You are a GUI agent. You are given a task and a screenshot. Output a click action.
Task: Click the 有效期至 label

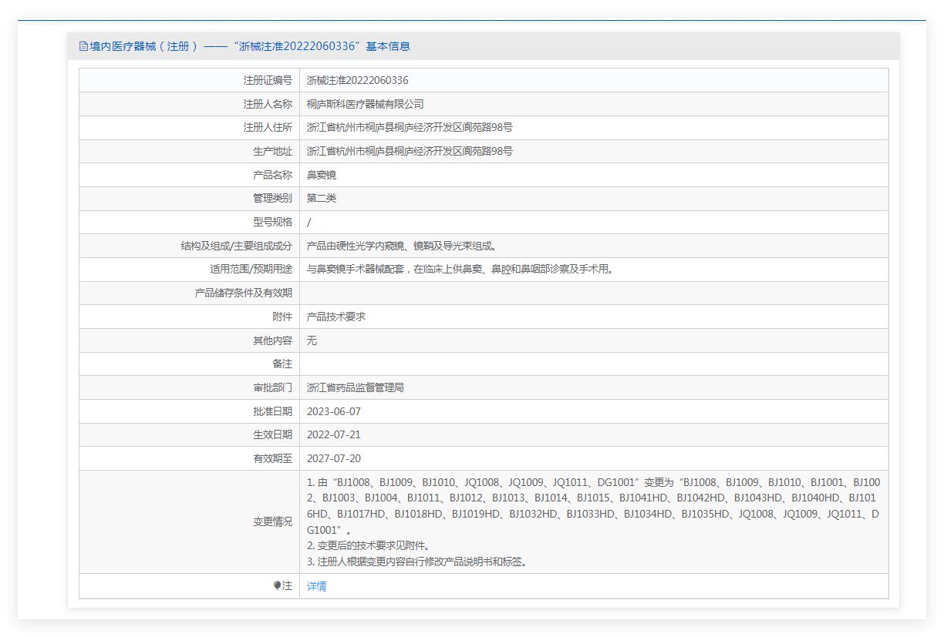pos(273,458)
